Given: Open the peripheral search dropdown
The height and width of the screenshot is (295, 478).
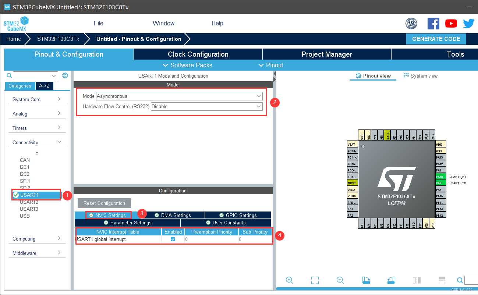Looking at the screenshot, I should tap(54, 76).
